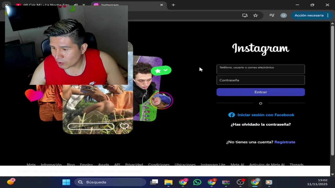Screen dimensions: 335x188
Task: Focus the Contraseña password field
Action: [x=261, y=80]
